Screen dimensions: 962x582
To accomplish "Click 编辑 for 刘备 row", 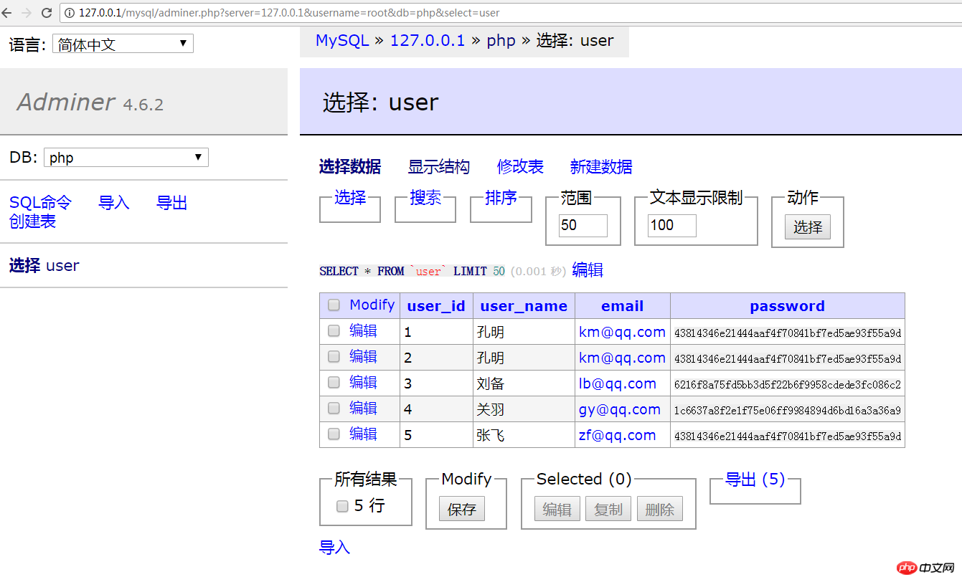I will tap(363, 383).
